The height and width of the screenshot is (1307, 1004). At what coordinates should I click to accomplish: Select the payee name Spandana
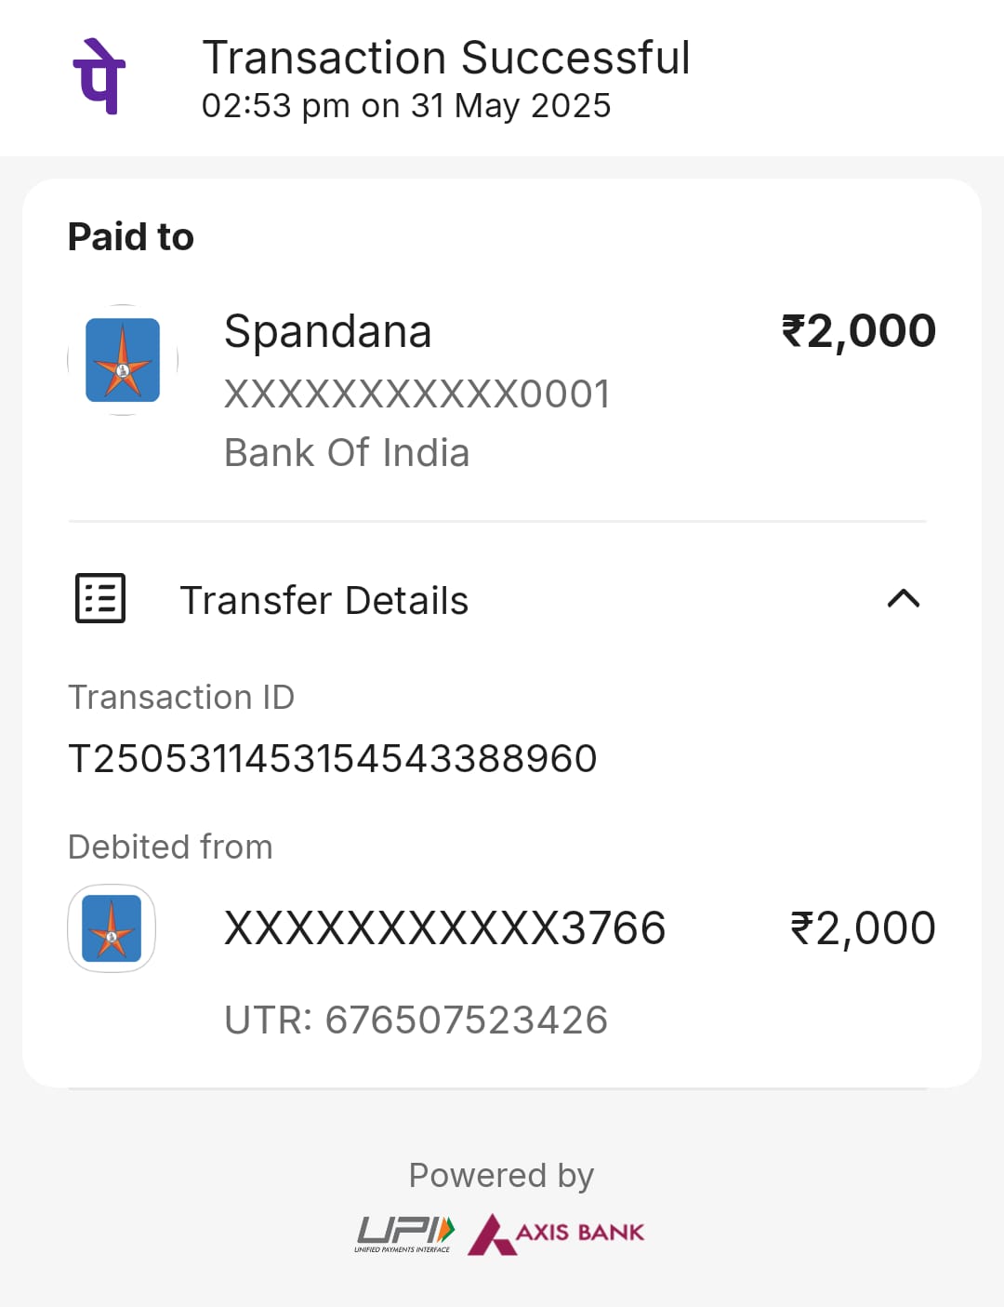[x=328, y=332]
